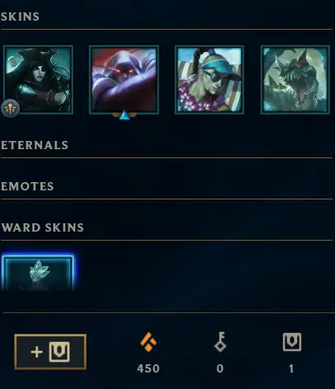The width and height of the screenshot is (335, 389).
Task: Select the pool party skin with blue visor
Action: (x=210, y=80)
